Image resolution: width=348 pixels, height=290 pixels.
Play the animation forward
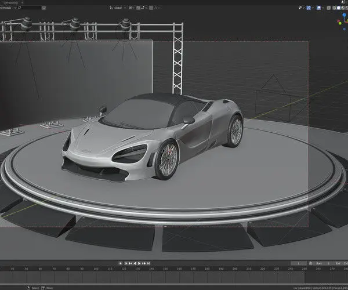pyautogui.click(x=139, y=263)
